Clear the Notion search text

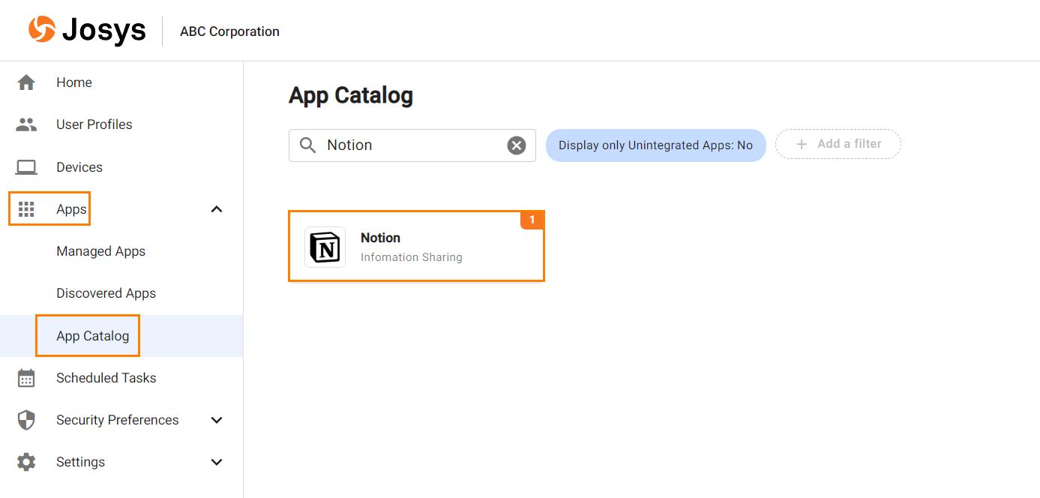pos(517,145)
